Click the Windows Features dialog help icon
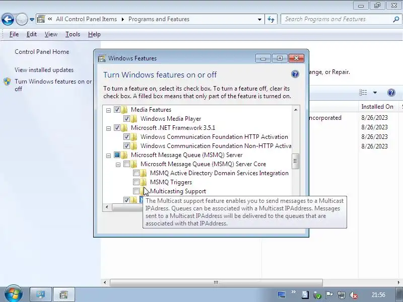 coord(295,74)
